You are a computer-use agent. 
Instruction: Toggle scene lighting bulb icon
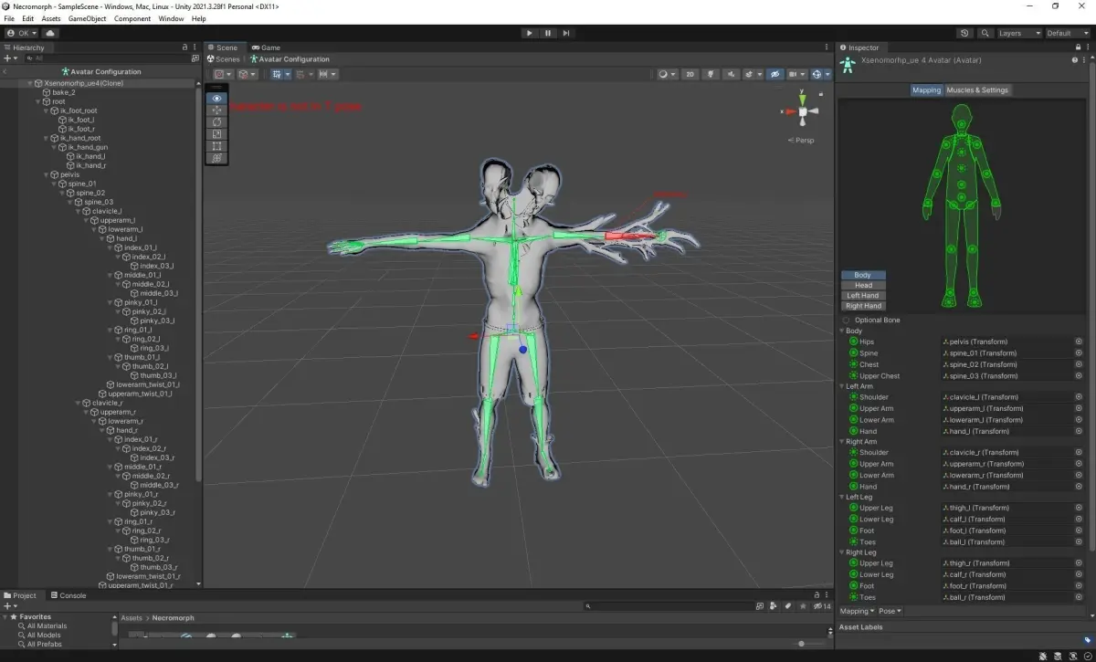pos(710,74)
